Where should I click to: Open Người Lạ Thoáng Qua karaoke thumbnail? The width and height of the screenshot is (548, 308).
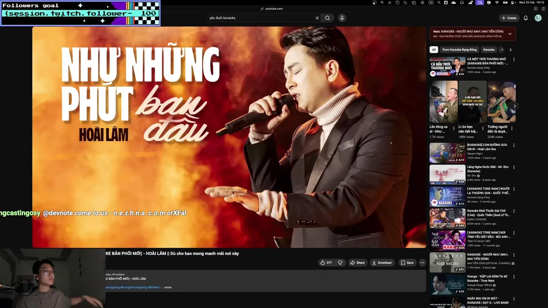point(447,196)
